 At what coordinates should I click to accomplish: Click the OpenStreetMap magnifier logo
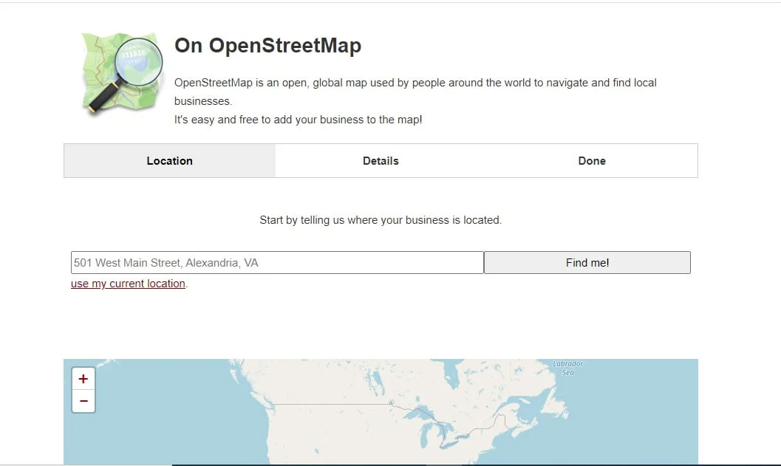(x=123, y=73)
